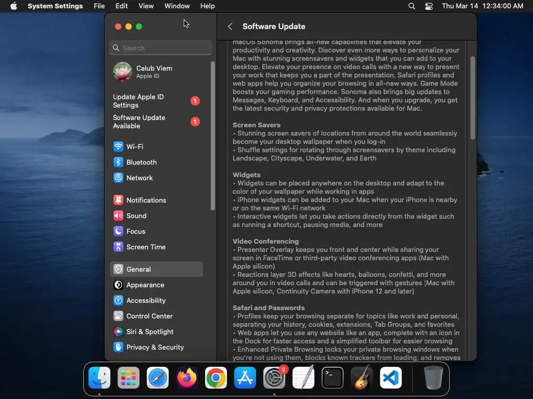Open the Trash in the Dock
The height and width of the screenshot is (399, 533).
pos(434,378)
